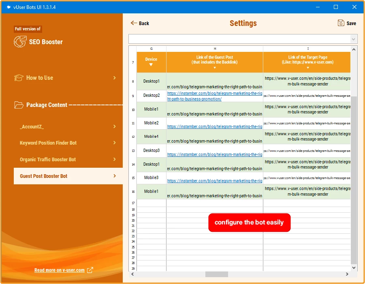
Task: Select column header G
Action: (x=152, y=49)
